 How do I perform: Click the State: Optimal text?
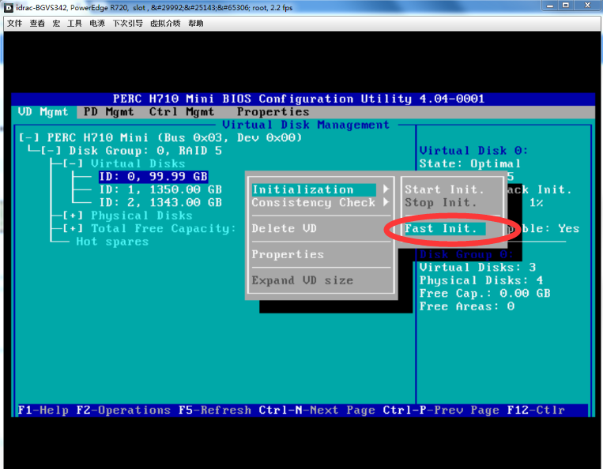(470, 163)
